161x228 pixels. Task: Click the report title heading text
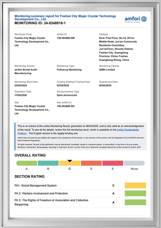65,17
